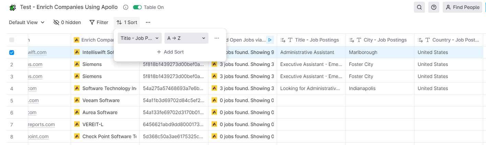Change A → Z sort order dropdown
486x145 pixels.
point(186,38)
